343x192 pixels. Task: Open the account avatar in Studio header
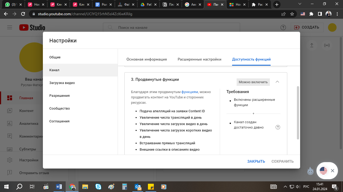332,27
